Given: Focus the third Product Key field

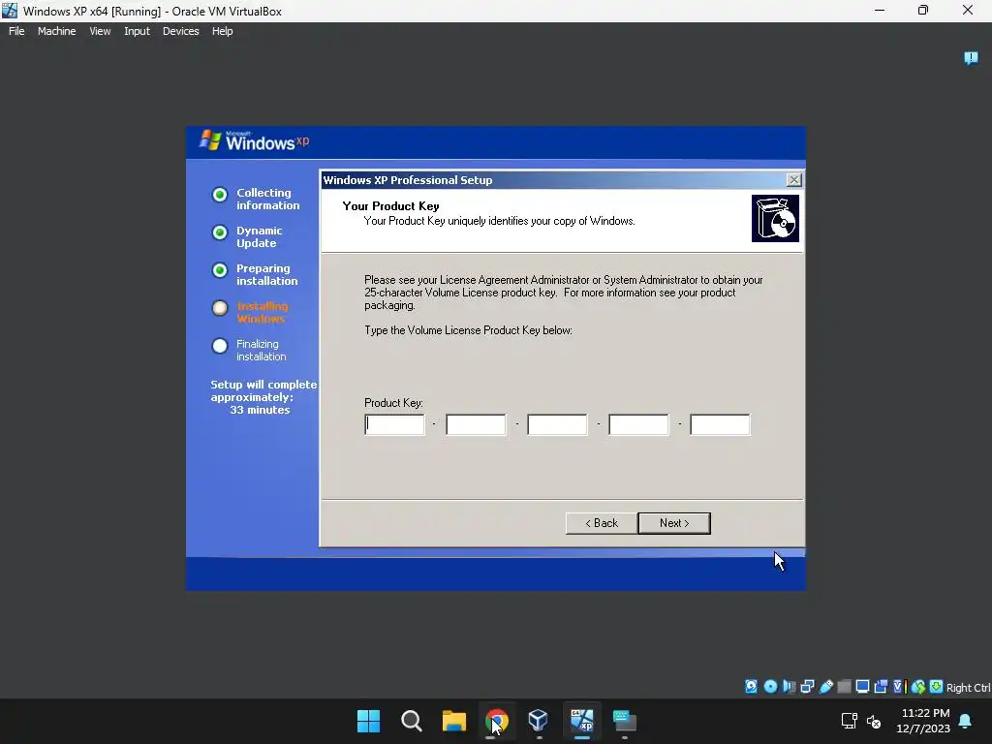Looking at the screenshot, I should [x=557, y=424].
